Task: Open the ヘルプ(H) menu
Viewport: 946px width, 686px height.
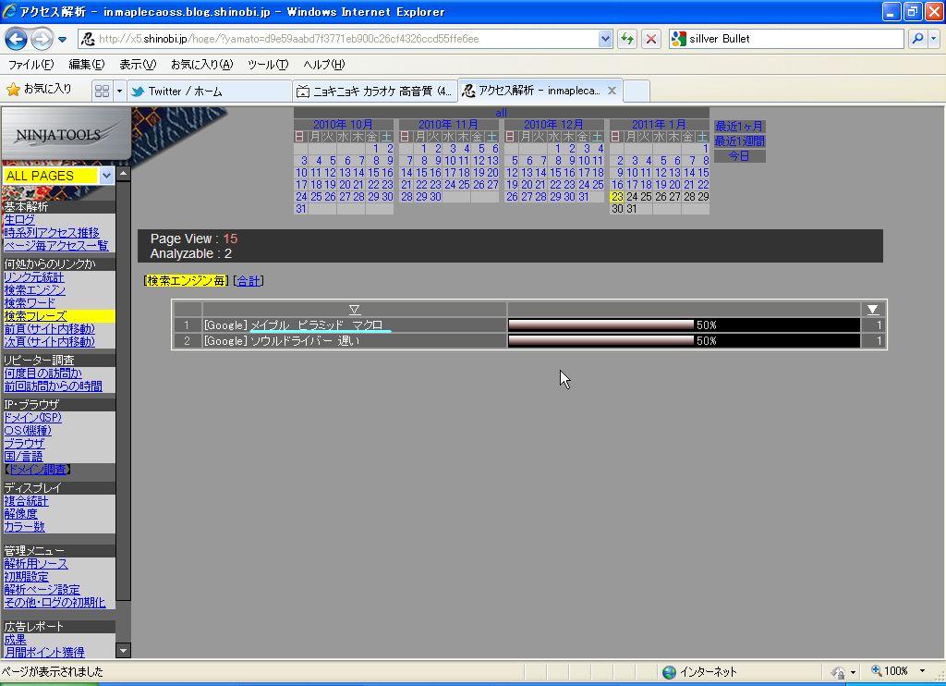Action: point(324,65)
